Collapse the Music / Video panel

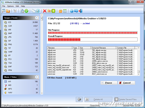(37, 77)
